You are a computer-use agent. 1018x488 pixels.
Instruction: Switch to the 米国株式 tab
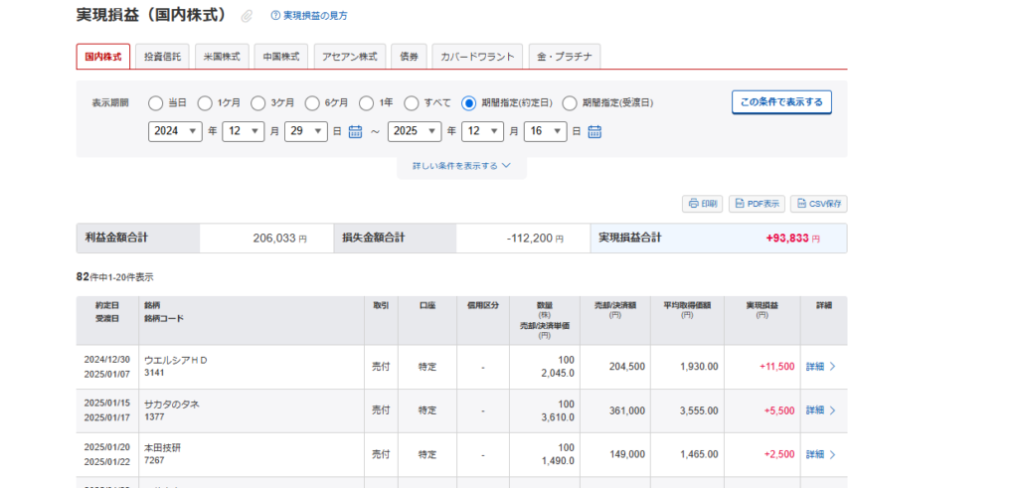point(222,57)
